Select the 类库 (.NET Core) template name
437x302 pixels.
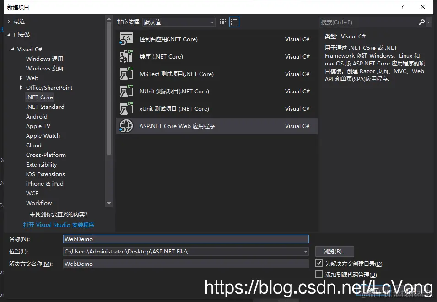click(x=161, y=57)
